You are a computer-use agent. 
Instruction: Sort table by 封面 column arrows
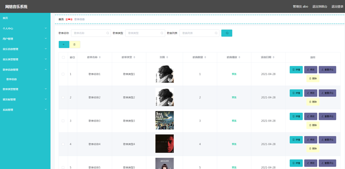pyautogui.click(x=167, y=57)
